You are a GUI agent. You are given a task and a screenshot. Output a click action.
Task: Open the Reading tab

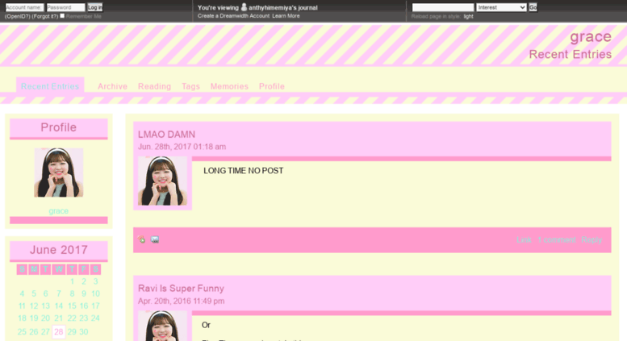pos(154,86)
